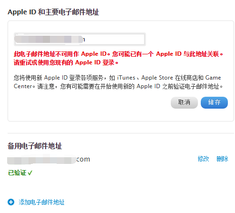The height and width of the screenshot is (213, 235).
Task: Click the red line starting with 请重试或使用
Action: point(66,62)
